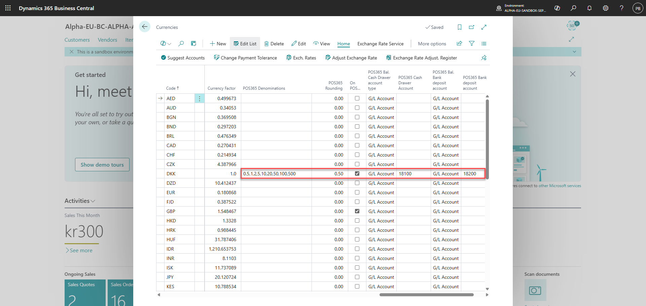Viewport: 646px width, 306px height.
Task: Click DKK cash drawer account 18100
Action: click(x=414, y=174)
